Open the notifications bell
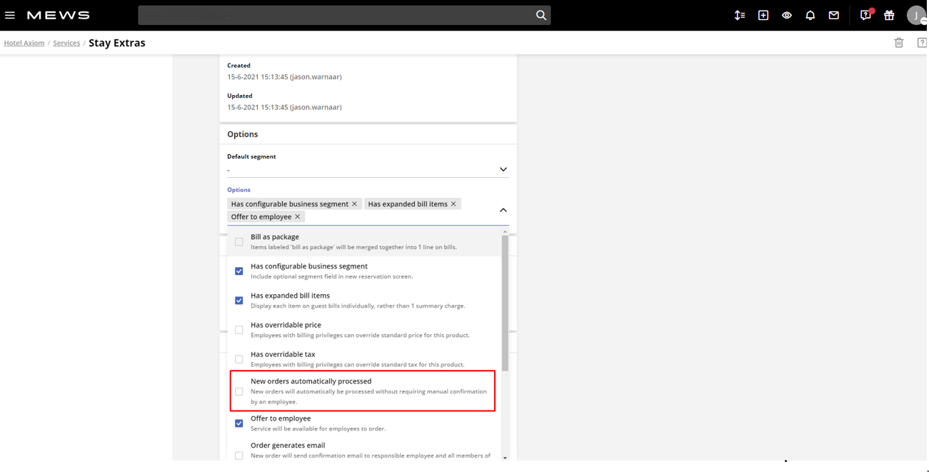This screenshot has width=929, height=472. point(810,14)
